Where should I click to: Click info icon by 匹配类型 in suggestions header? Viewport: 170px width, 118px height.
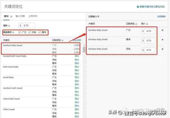coord(62,40)
